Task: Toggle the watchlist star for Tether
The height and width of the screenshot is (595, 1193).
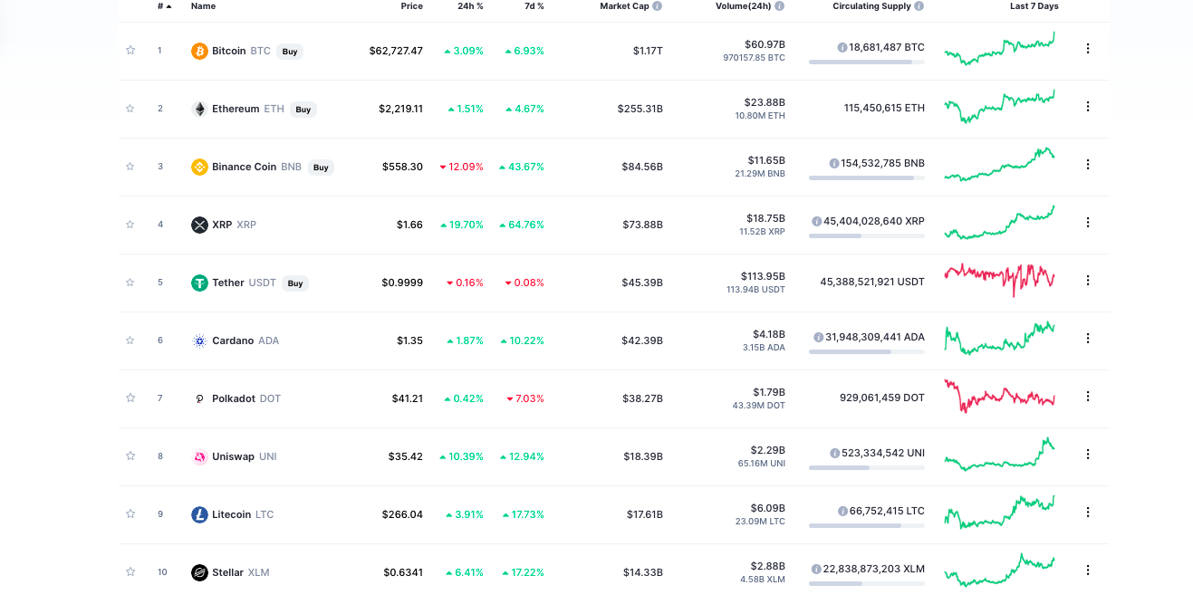Action: pos(130,283)
